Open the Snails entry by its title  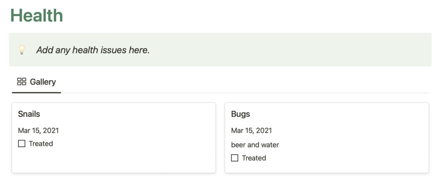pyautogui.click(x=29, y=114)
